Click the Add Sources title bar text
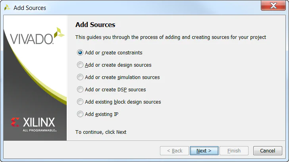289x162 pixels. (30, 8)
